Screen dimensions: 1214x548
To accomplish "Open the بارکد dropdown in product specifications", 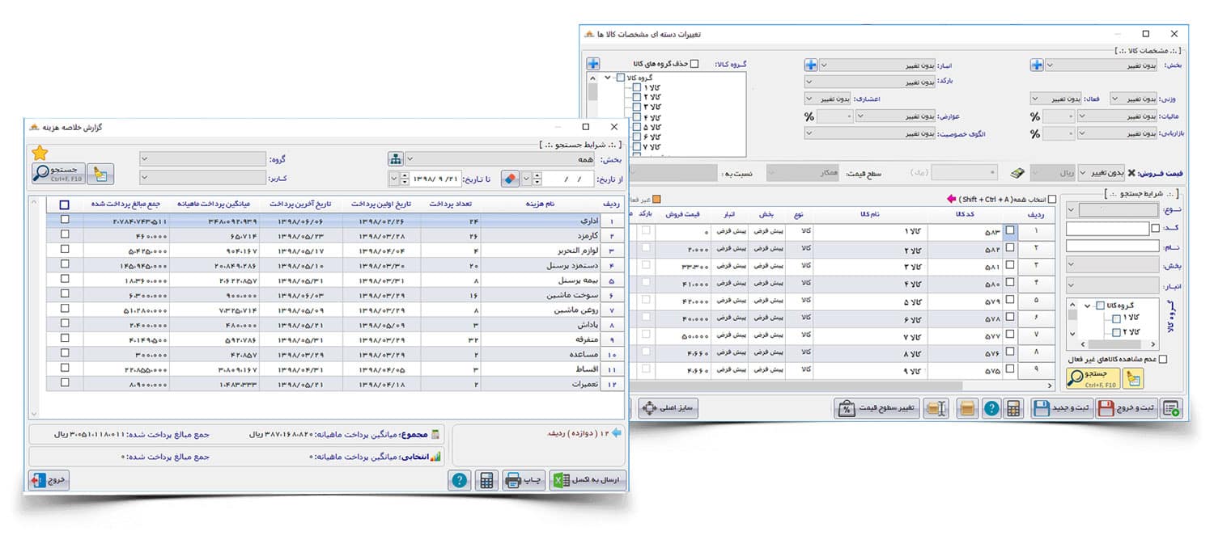I will (x=871, y=82).
